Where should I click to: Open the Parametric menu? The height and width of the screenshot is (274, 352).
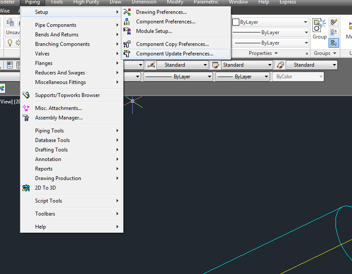(x=206, y=2)
